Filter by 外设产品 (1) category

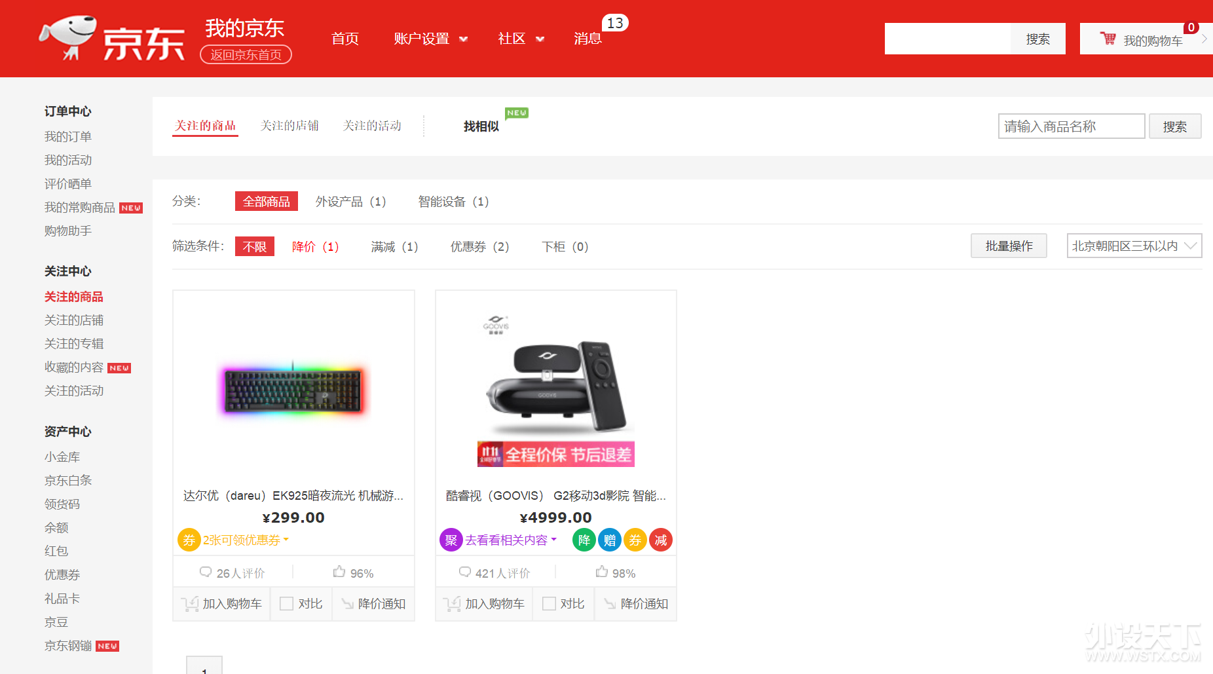(x=351, y=201)
